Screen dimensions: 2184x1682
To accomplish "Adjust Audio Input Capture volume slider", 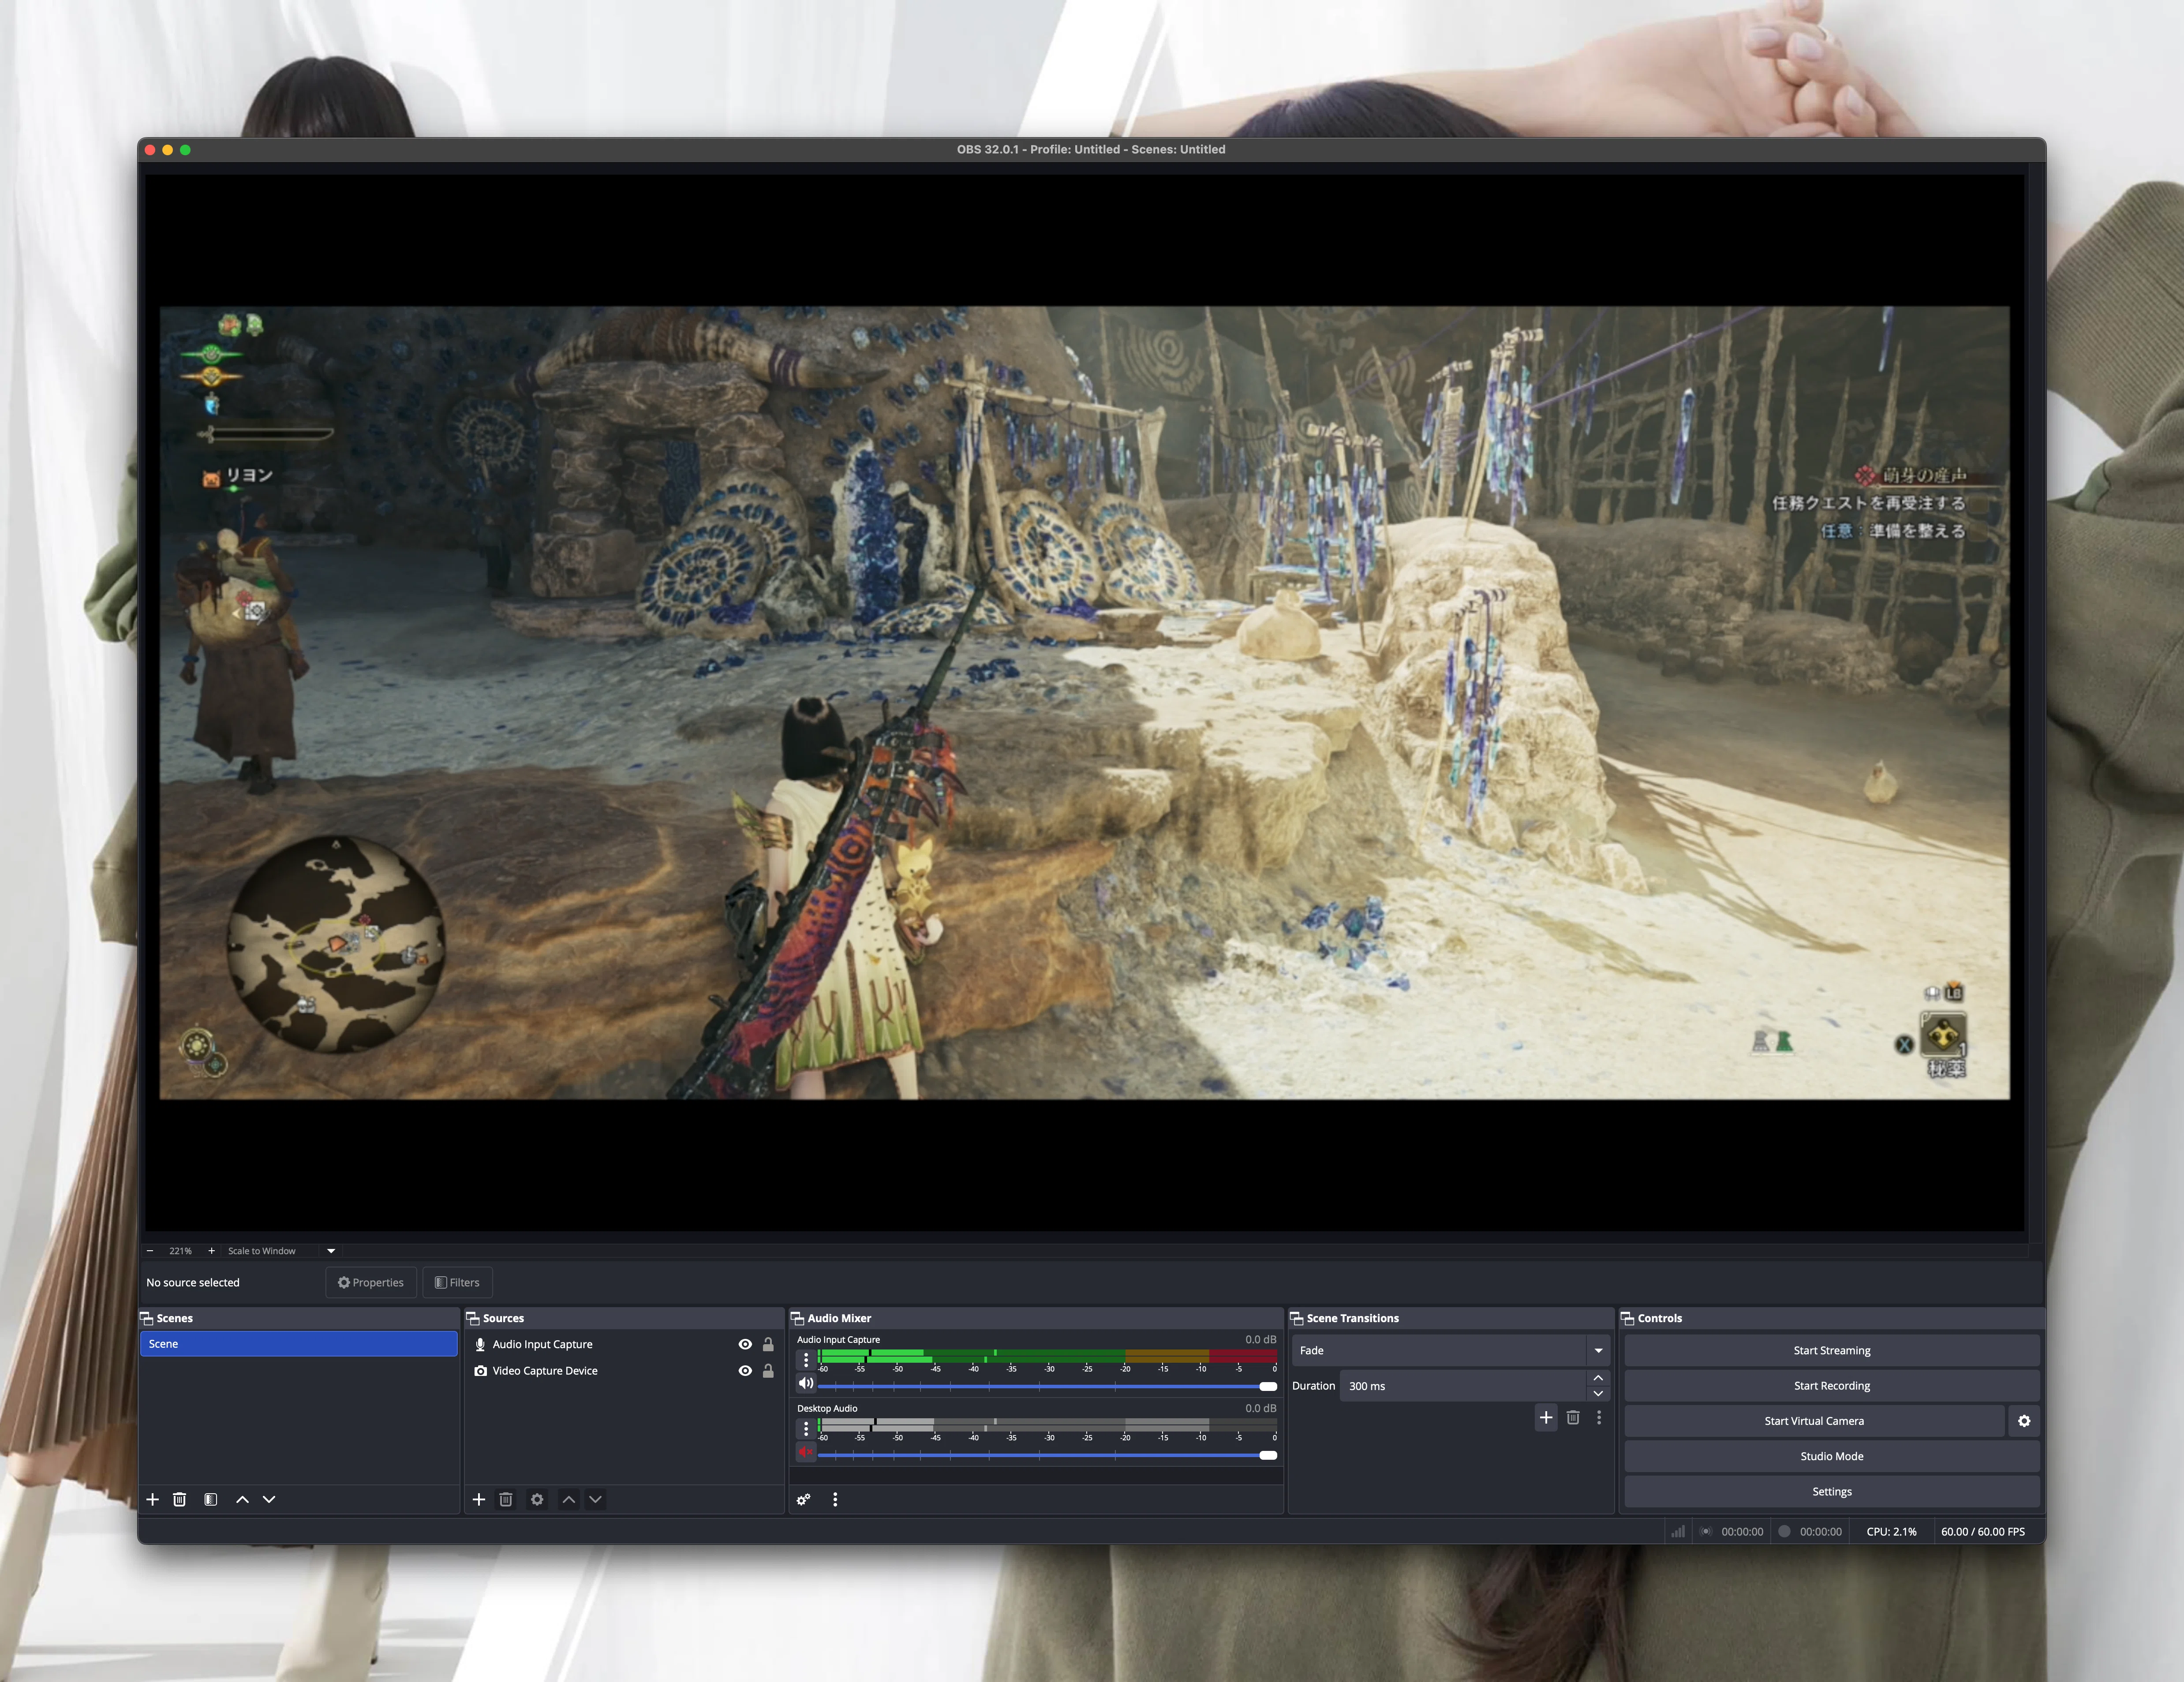I will (x=1047, y=1386).
